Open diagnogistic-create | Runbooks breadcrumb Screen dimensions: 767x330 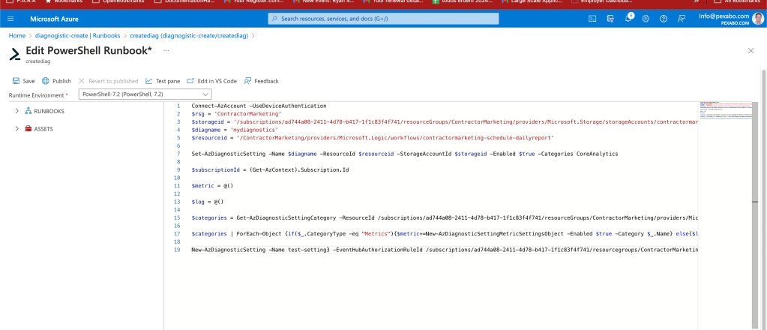click(x=78, y=36)
